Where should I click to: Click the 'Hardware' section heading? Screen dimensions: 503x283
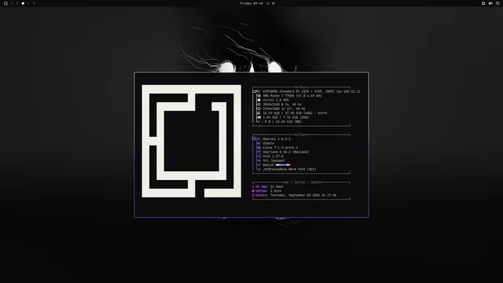(x=301, y=87)
